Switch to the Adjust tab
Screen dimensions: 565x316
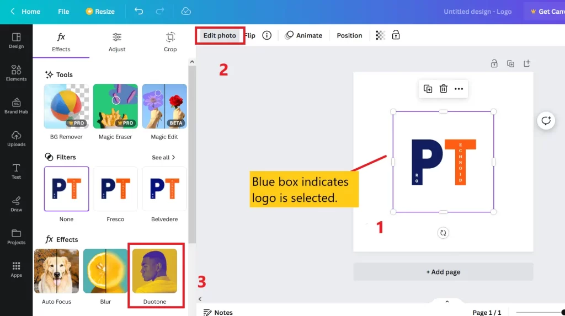117,42
